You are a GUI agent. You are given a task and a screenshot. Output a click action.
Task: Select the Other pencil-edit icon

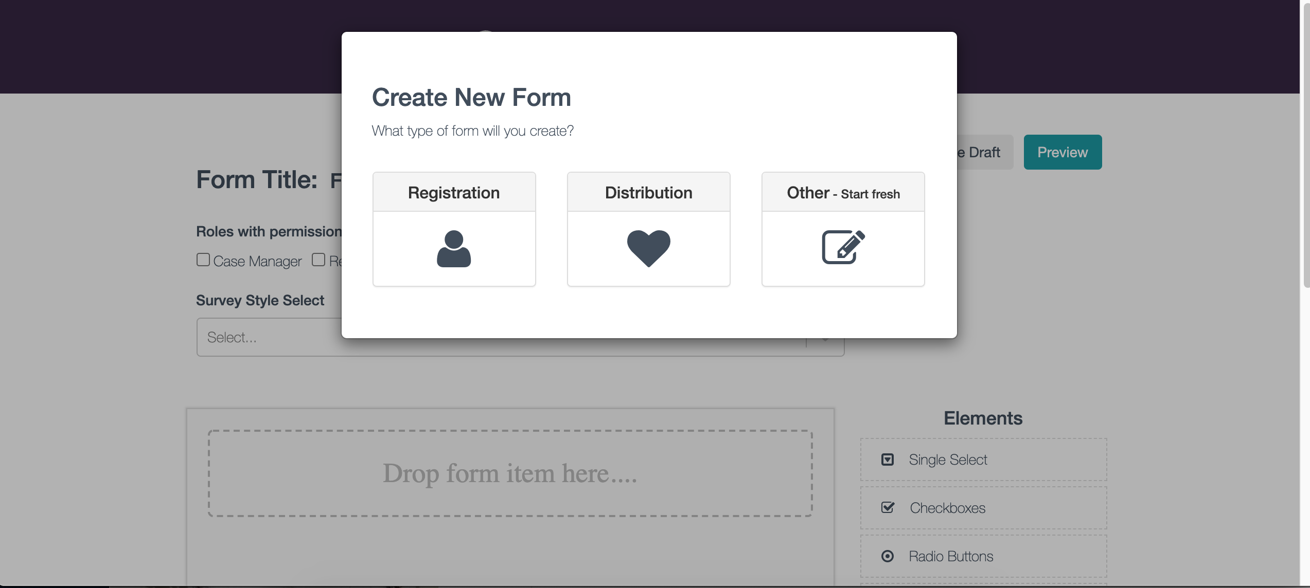(x=842, y=247)
